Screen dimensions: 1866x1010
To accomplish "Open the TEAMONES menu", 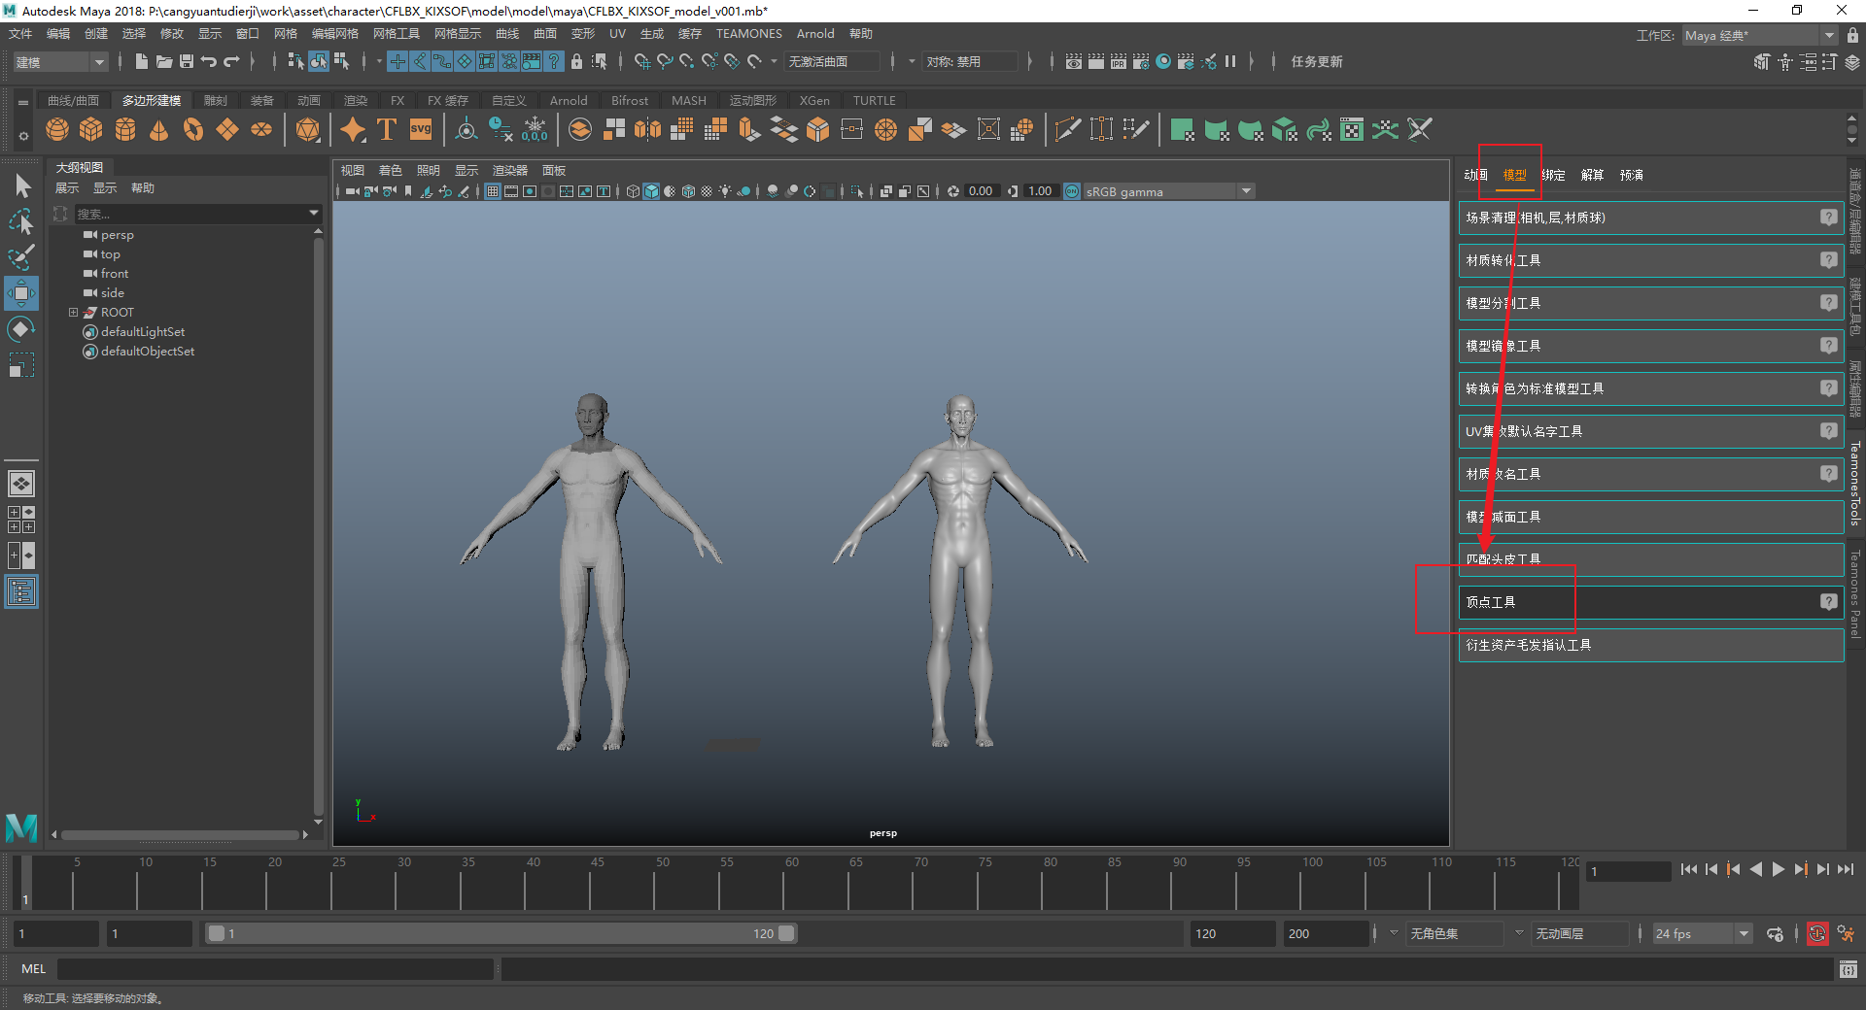I will pyautogui.click(x=748, y=34).
